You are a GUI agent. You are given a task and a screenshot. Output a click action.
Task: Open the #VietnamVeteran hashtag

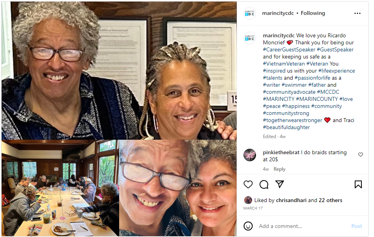[284, 64]
